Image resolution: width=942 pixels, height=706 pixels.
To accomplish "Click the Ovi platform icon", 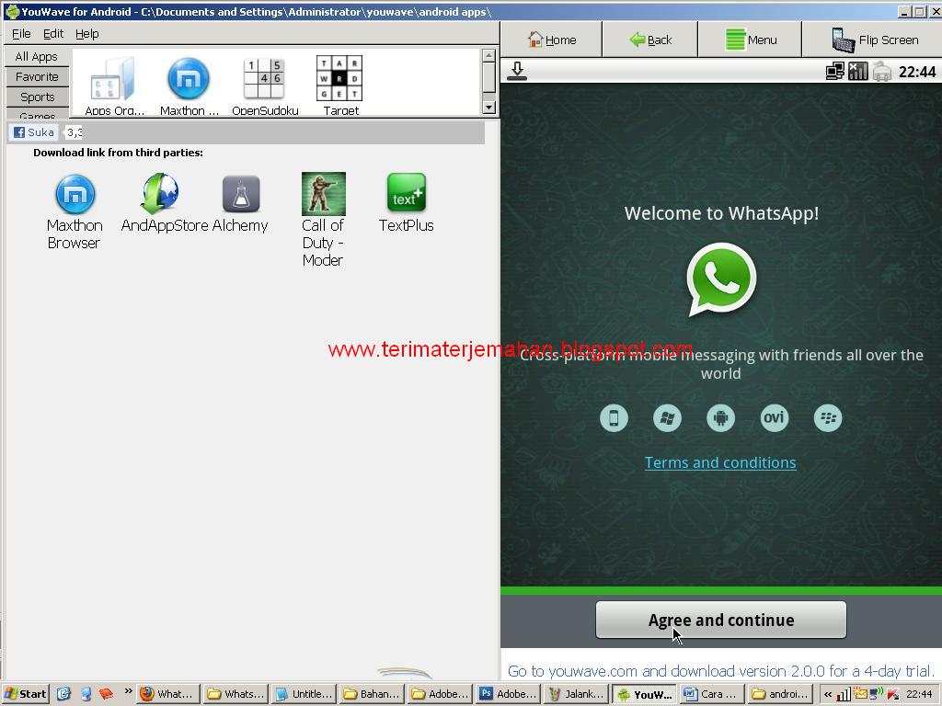I will tap(774, 418).
